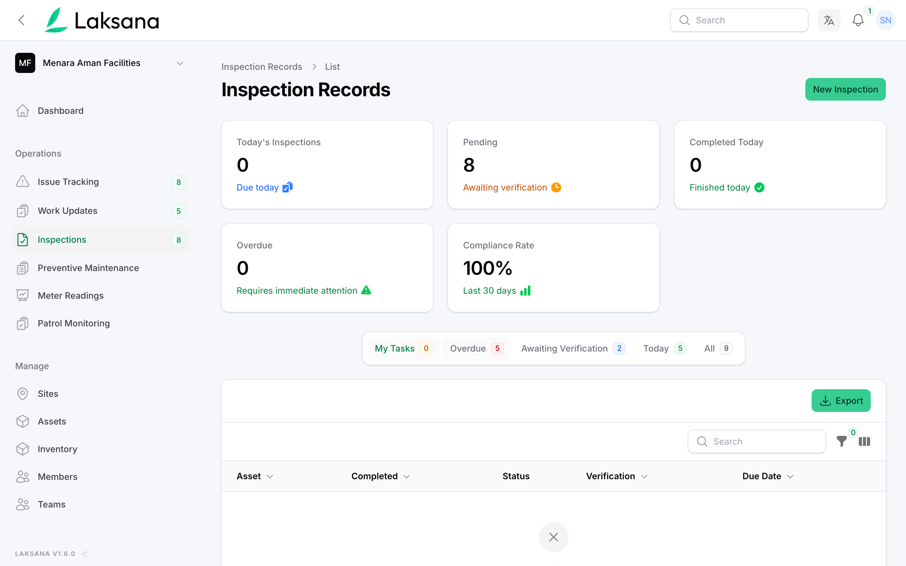
Task: Switch to the Overdue tab
Action: [x=477, y=348]
